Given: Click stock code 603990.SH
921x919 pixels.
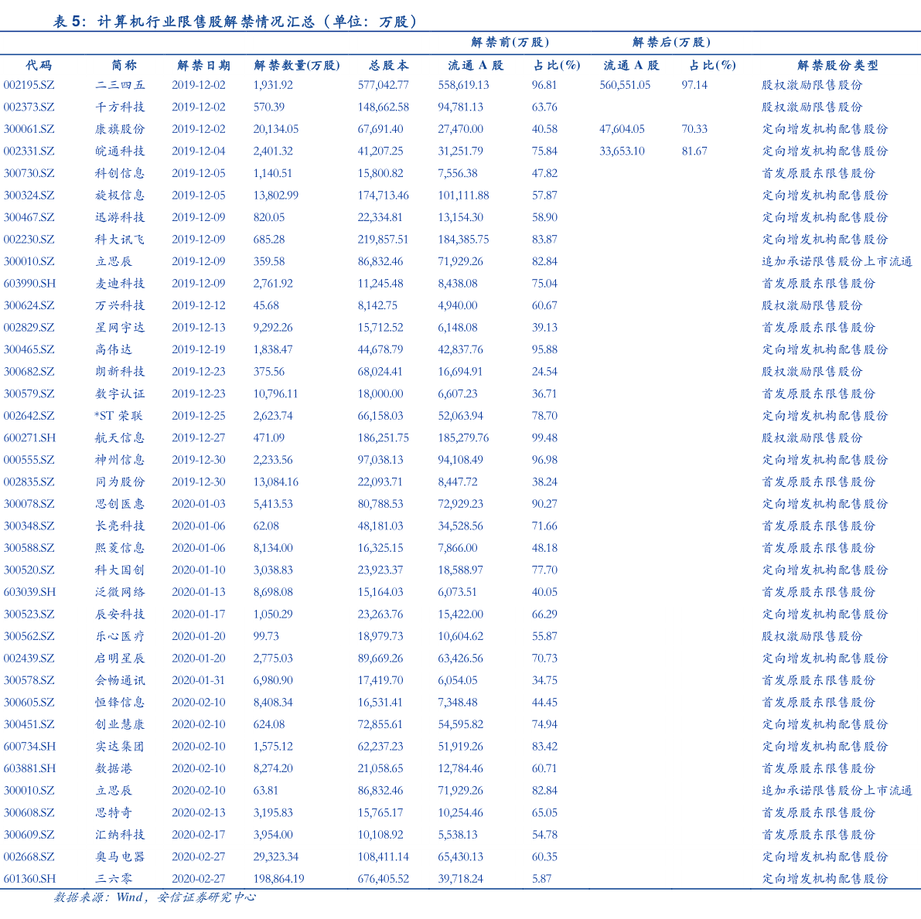Looking at the screenshot, I should pos(29,284).
